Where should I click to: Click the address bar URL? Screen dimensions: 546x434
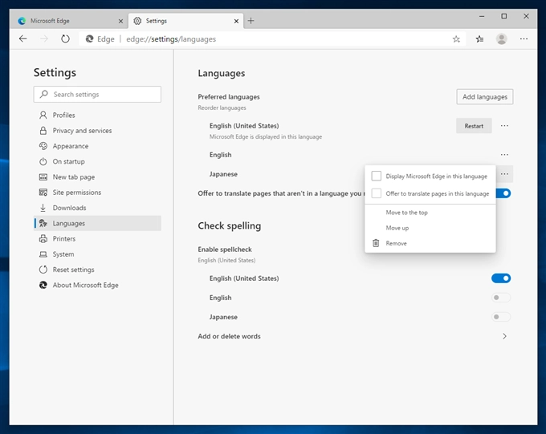[x=171, y=39]
